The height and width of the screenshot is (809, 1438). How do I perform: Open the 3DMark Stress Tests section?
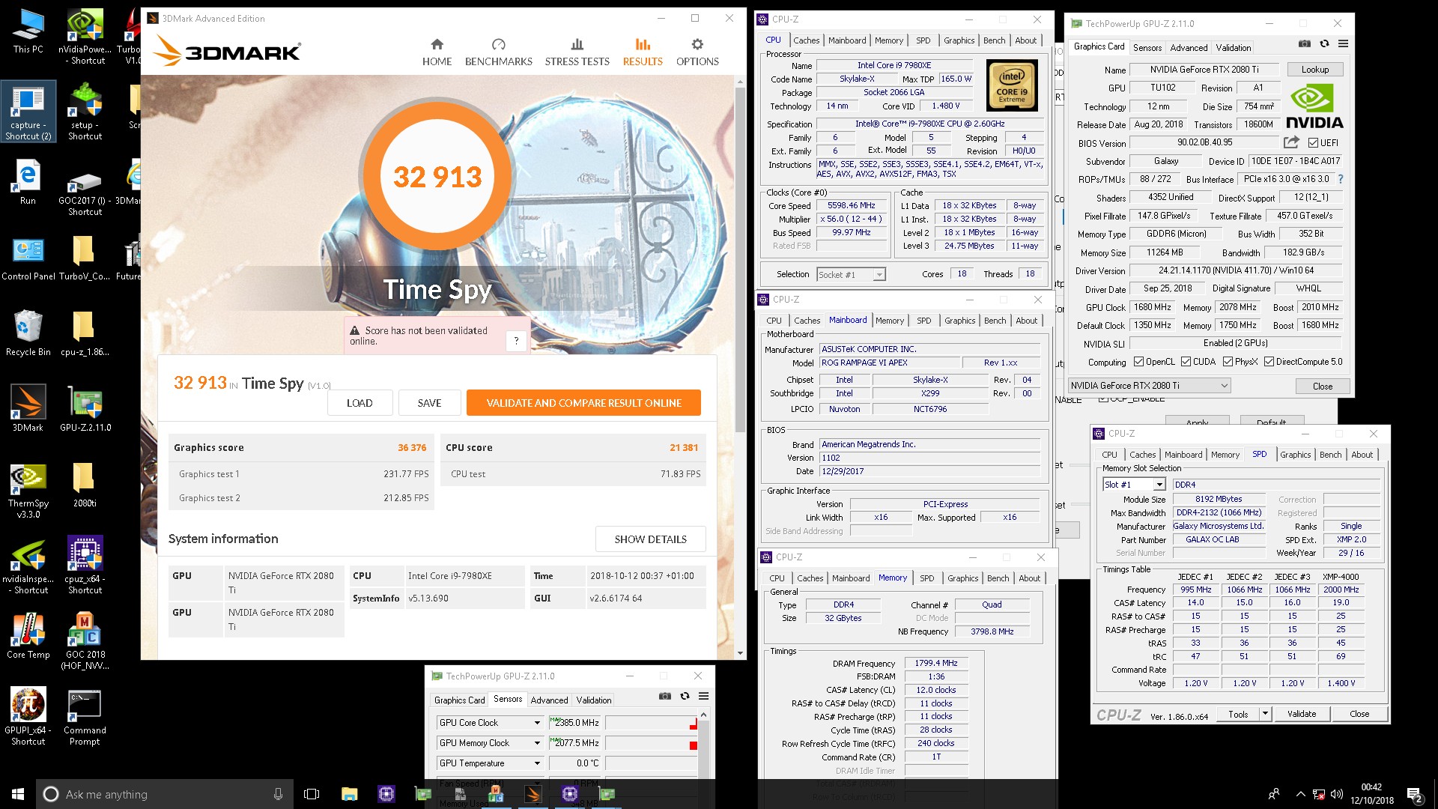577,52
